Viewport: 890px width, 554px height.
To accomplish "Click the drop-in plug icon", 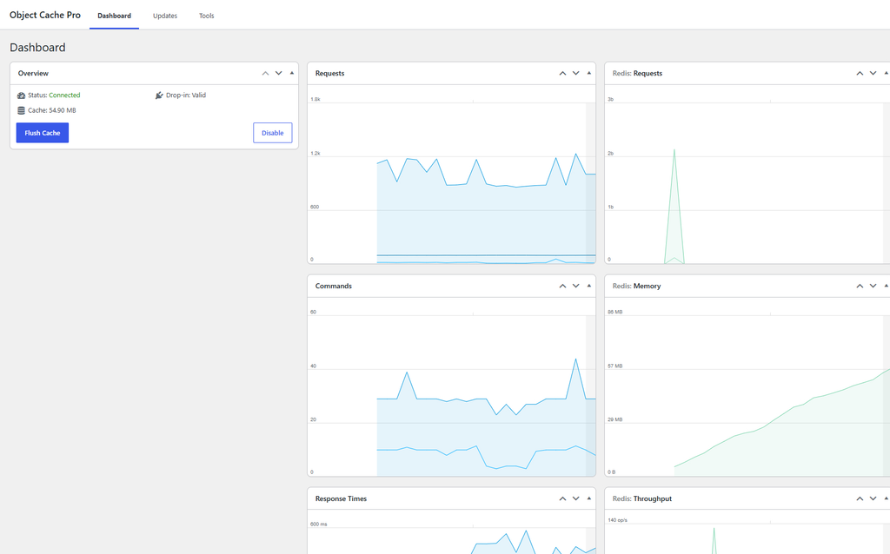I will click(x=159, y=96).
